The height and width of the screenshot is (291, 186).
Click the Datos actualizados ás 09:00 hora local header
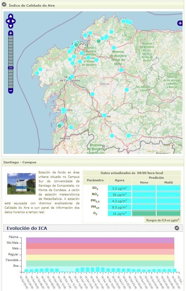click(x=132, y=173)
